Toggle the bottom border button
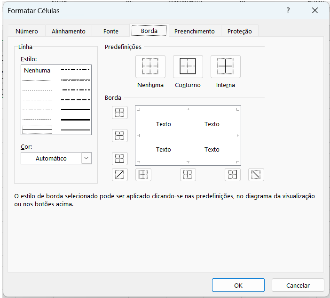 [120, 159]
